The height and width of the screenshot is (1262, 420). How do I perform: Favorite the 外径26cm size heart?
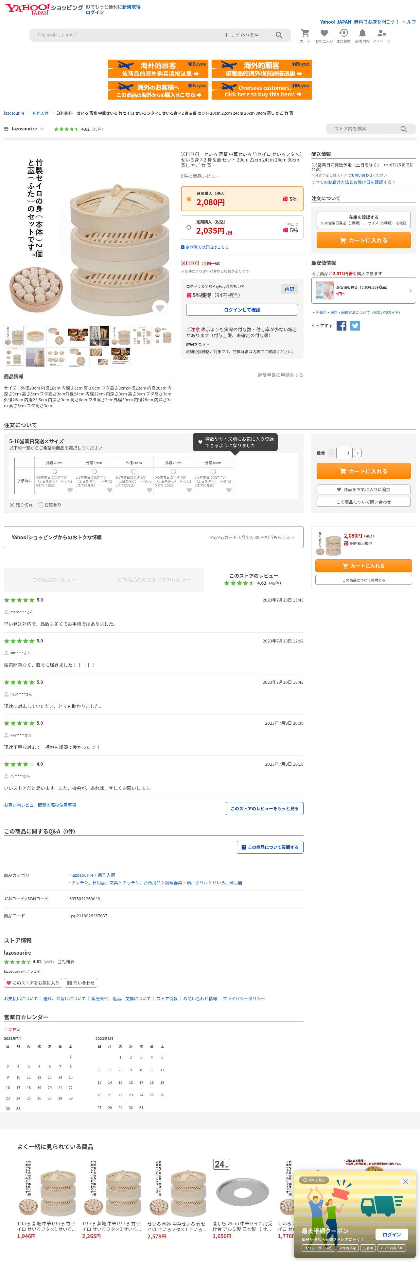click(x=189, y=490)
